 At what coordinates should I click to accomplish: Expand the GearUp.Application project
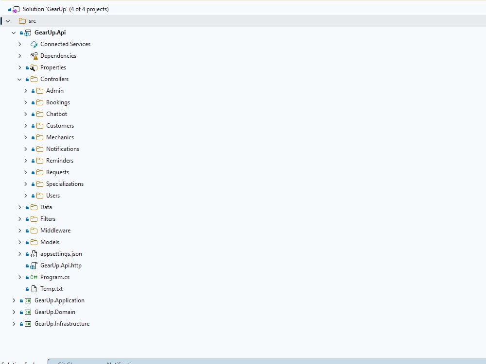click(x=14, y=300)
